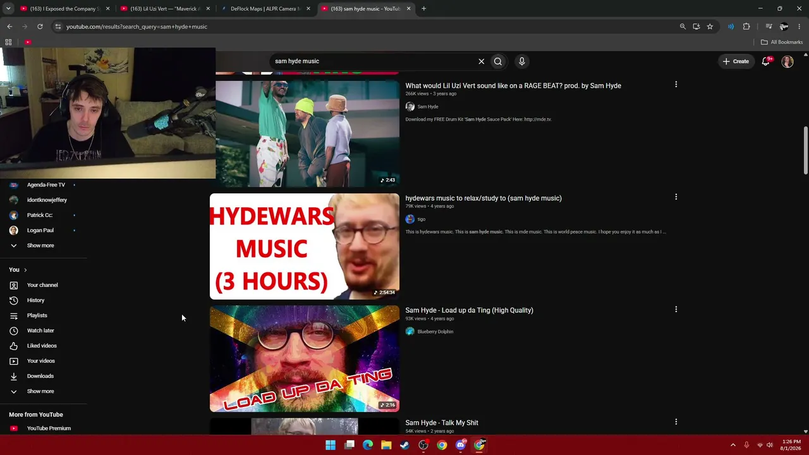
Task: Bookmark this page with star icon
Action: [x=710, y=27]
